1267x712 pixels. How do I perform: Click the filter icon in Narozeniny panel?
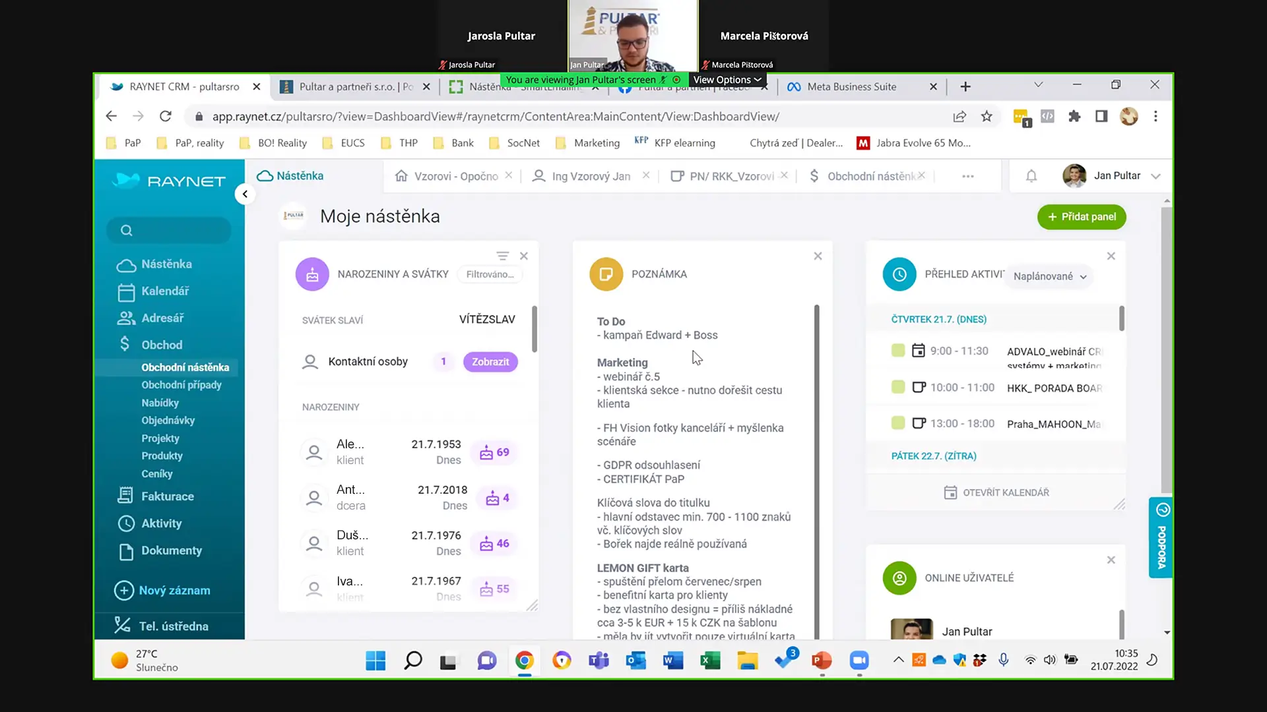(x=502, y=256)
